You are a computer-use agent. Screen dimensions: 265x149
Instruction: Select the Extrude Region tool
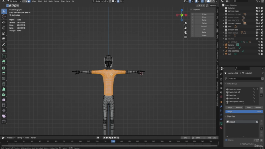[4, 62]
